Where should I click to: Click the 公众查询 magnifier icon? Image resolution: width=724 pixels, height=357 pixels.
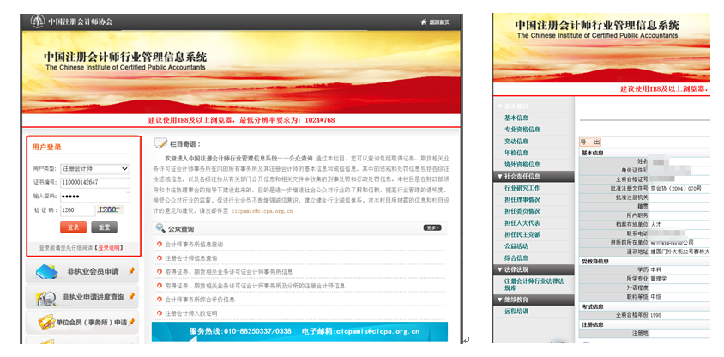160,228
